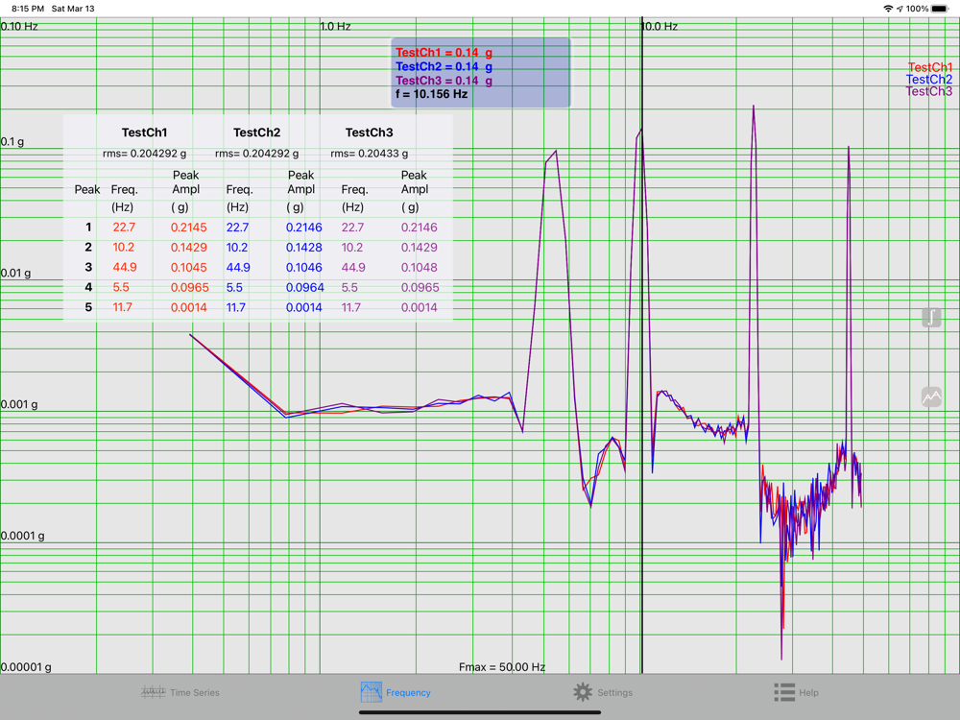Click the Help list icon
The image size is (960, 720).
pyautogui.click(x=784, y=692)
